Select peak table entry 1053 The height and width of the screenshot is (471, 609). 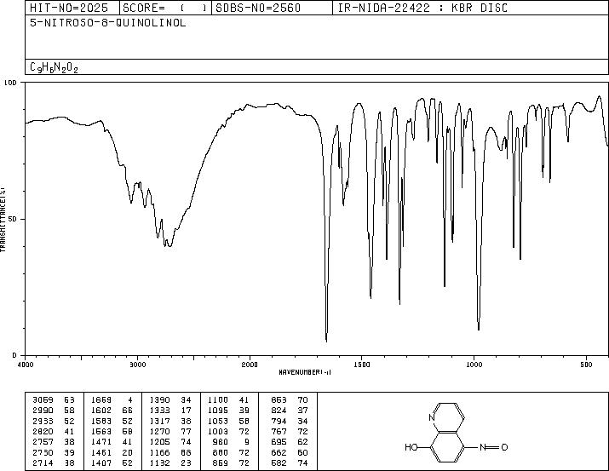(228, 421)
